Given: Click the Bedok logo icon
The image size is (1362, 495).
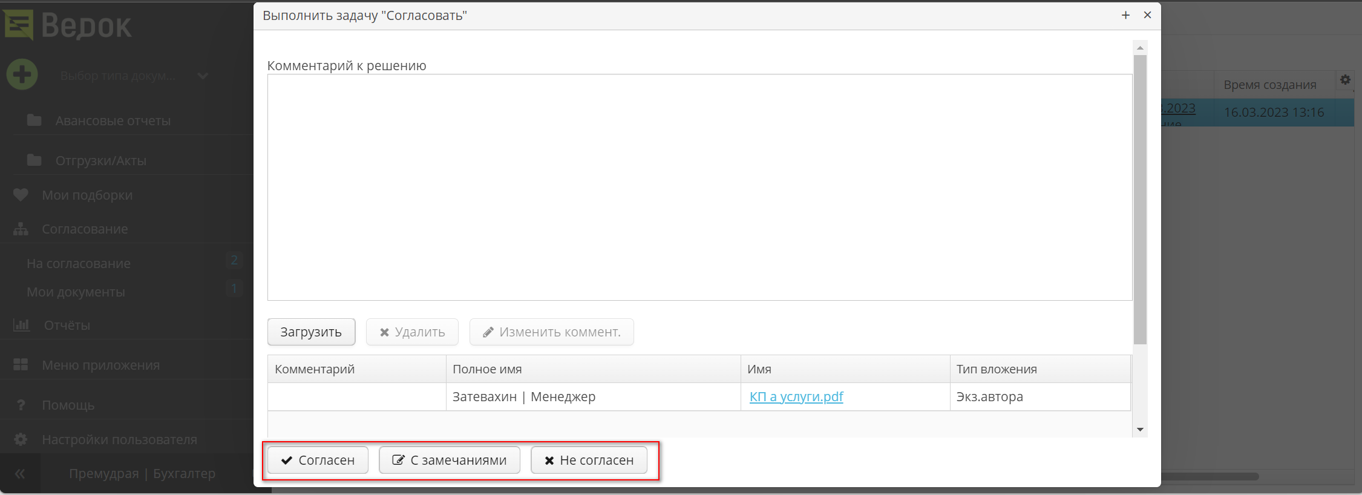Looking at the screenshot, I should (x=19, y=25).
